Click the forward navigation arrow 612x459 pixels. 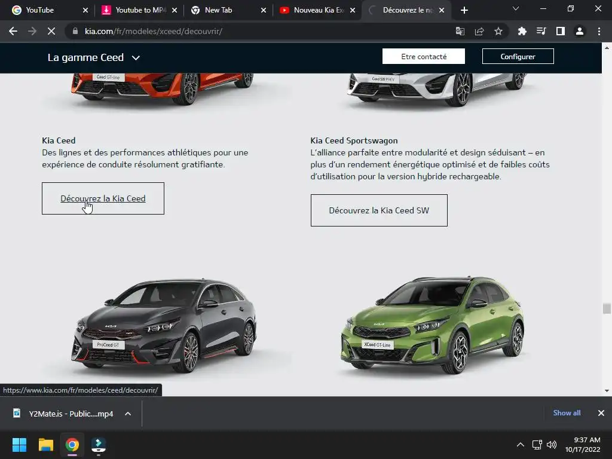point(32,31)
